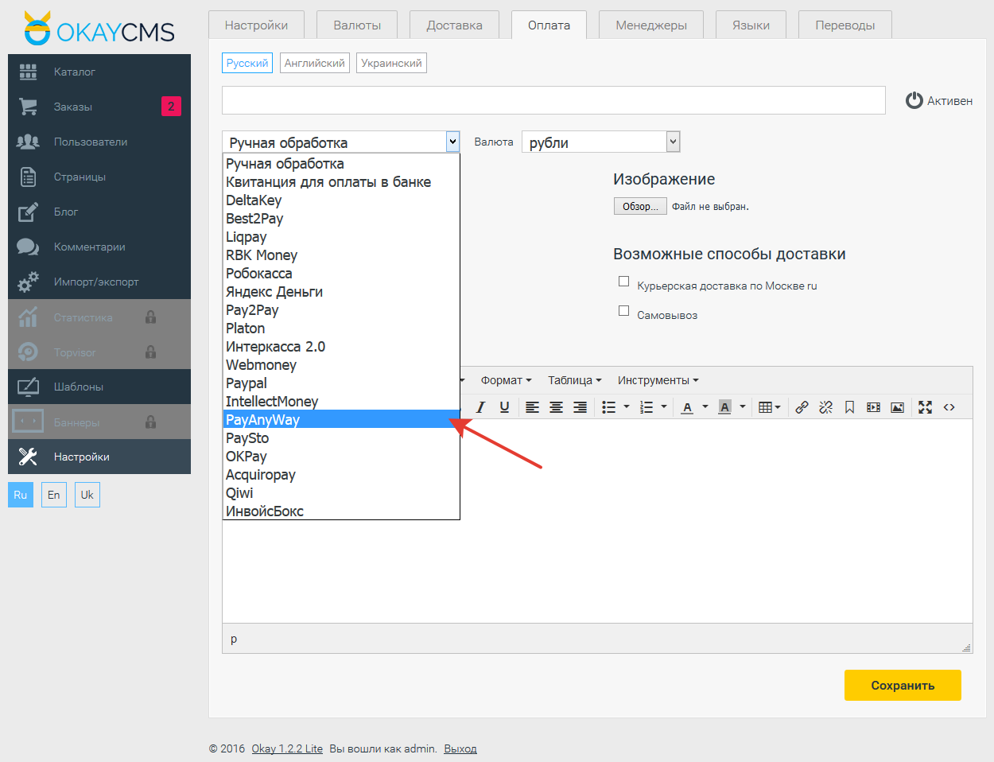Open Валюта рубли dropdown
The height and width of the screenshot is (762, 994).
(601, 142)
